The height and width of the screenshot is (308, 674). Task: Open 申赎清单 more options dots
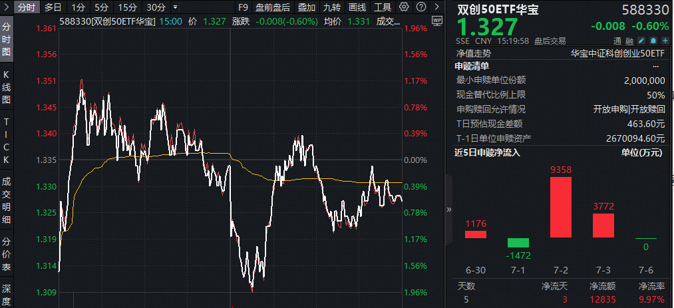point(655,67)
